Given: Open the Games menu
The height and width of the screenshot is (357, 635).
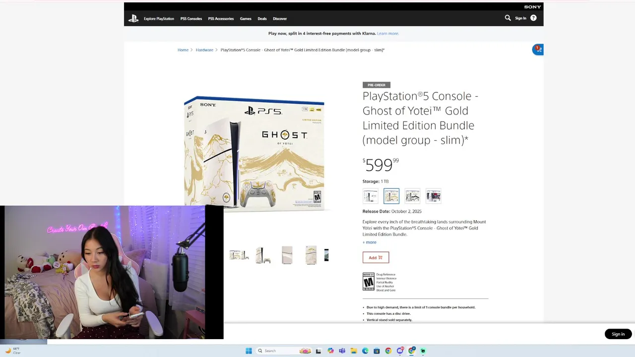Looking at the screenshot, I should [246, 18].
